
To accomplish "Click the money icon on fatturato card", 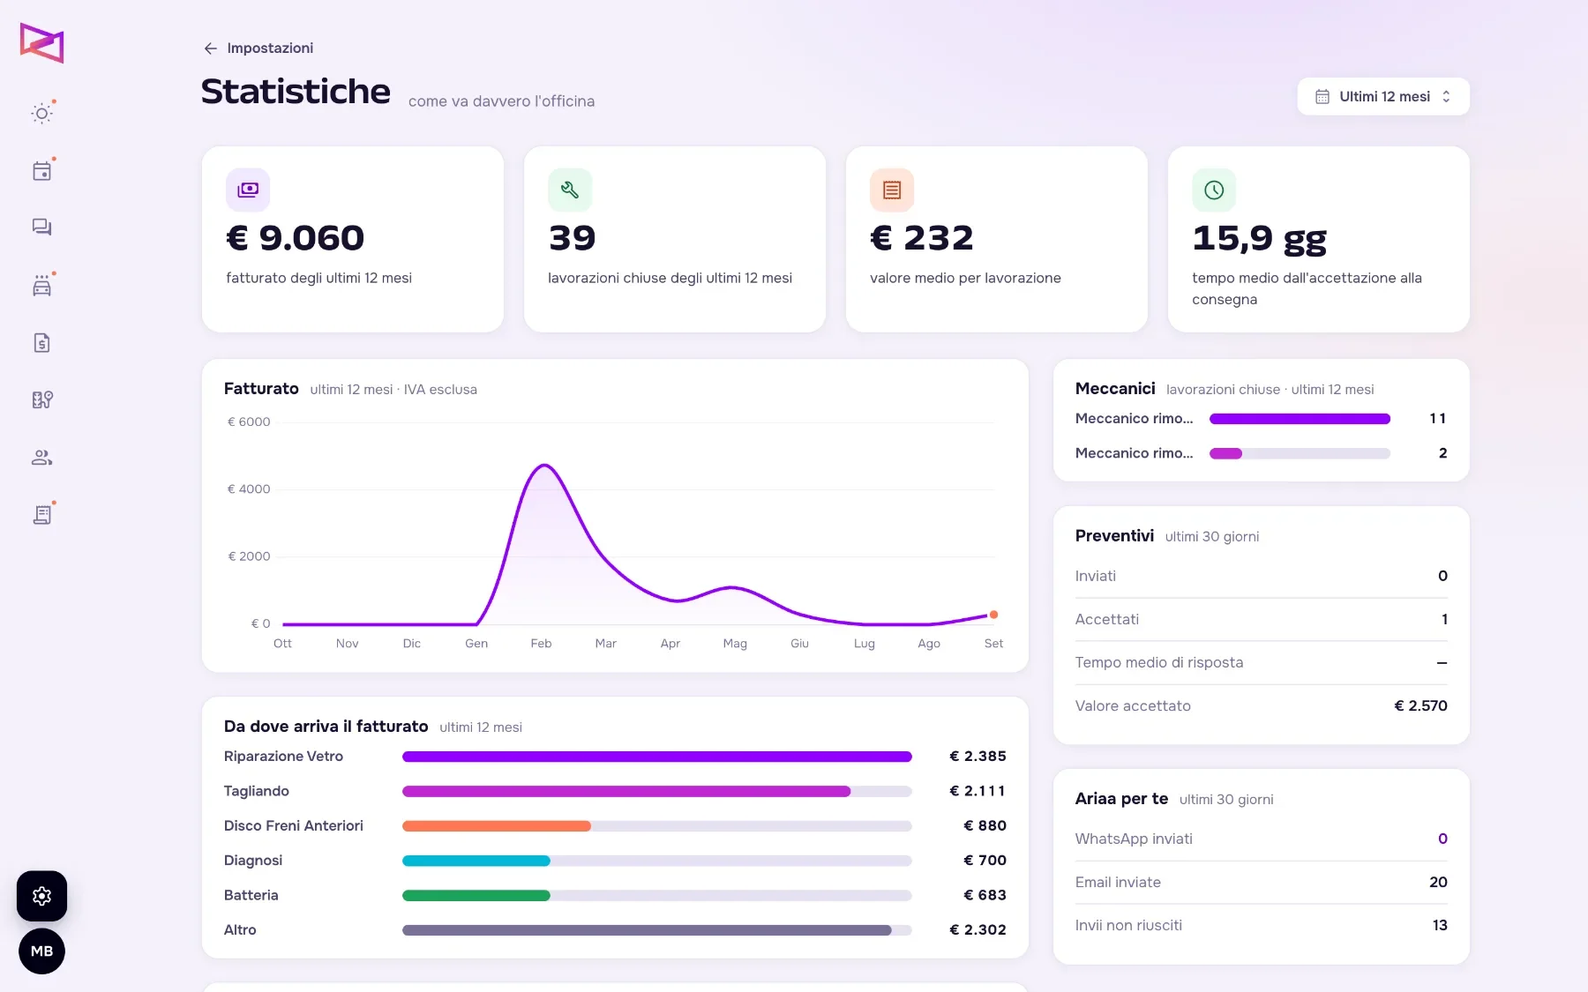I will pos(248,190).
